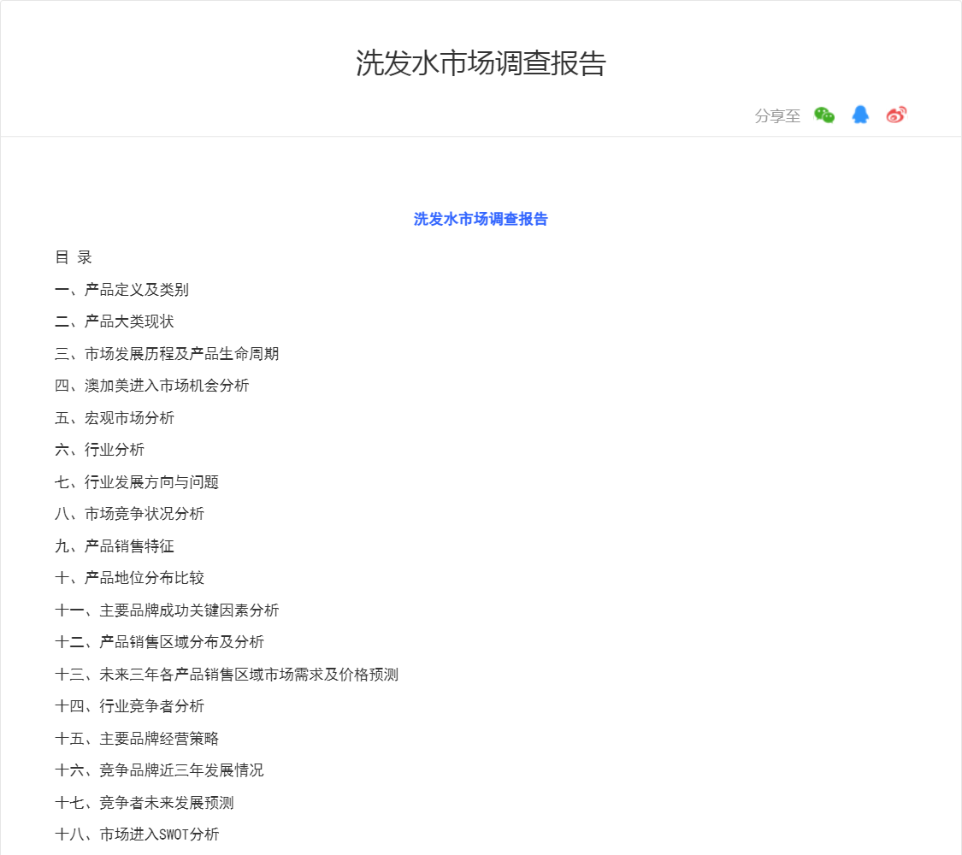Screen dimensions: 962x855
Task: Select line 十四、行业竞争者分析
Action: click(x=129, y=706)
